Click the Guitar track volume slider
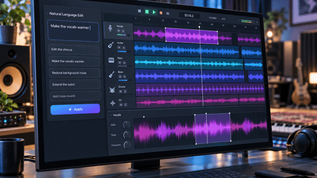This screenshot has width=317, height=178. [124, 52]
